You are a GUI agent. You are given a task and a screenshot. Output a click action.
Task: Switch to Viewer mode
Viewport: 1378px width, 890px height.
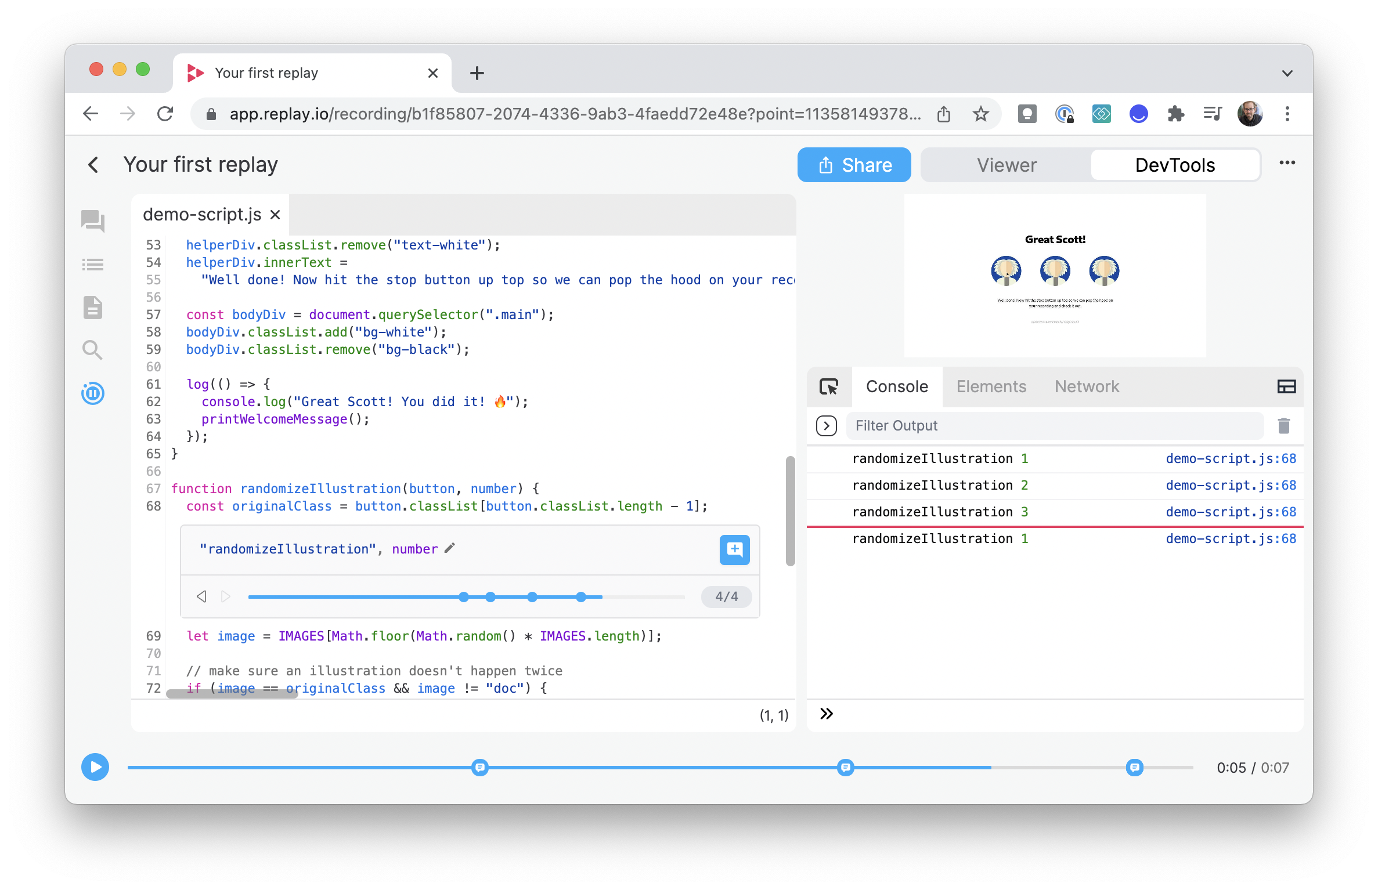pos(1007,165)
